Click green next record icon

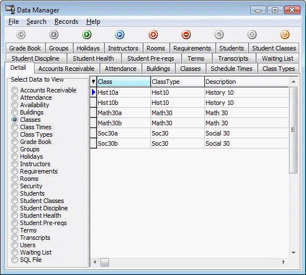click(x=87, y=35)
